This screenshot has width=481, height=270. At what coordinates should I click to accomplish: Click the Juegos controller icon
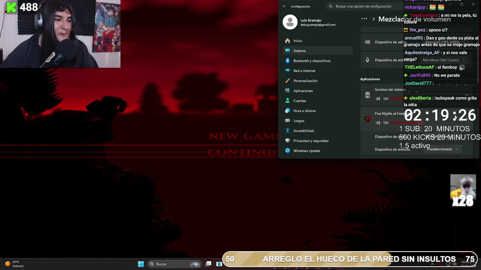click(x=287, y=121)
